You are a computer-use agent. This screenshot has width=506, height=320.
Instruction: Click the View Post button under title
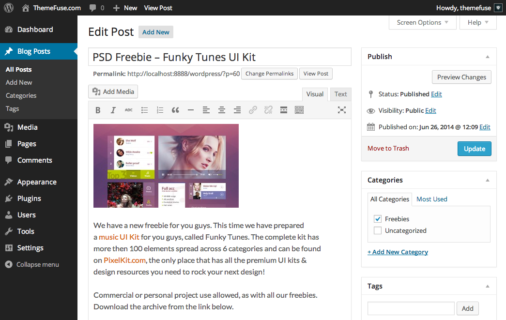316,74
